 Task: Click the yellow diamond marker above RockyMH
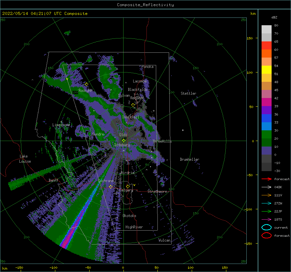coord(86,84)
